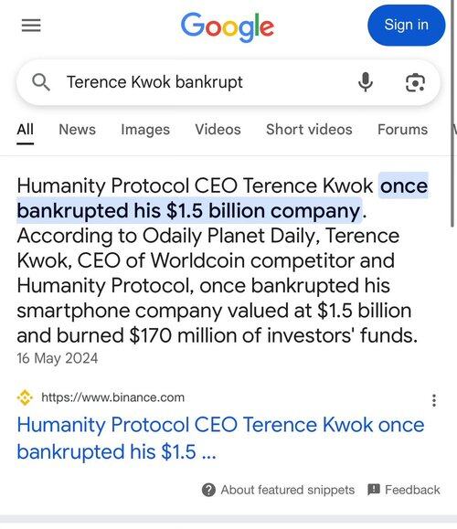The height and width of the screenshot is (529, 457).
Task: Start voice search with microphone icon
Action: click(366, 82)
